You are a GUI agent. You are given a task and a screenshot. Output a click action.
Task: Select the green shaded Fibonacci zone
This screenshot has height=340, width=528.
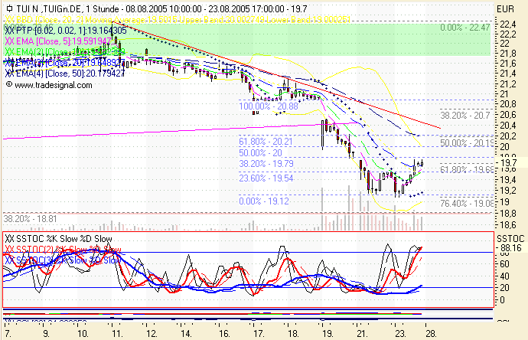(306, 42)
